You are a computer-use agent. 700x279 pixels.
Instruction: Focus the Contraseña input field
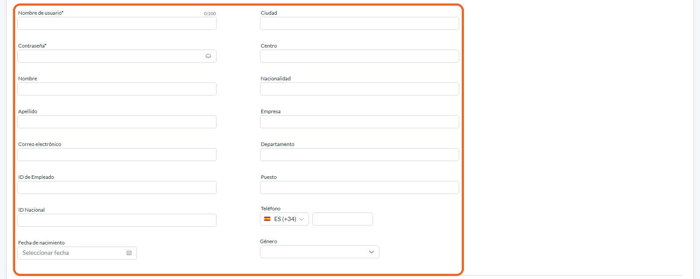(117, 56)
